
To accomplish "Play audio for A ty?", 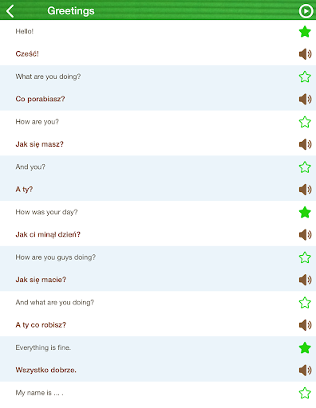I will click(x=305, y=190).
